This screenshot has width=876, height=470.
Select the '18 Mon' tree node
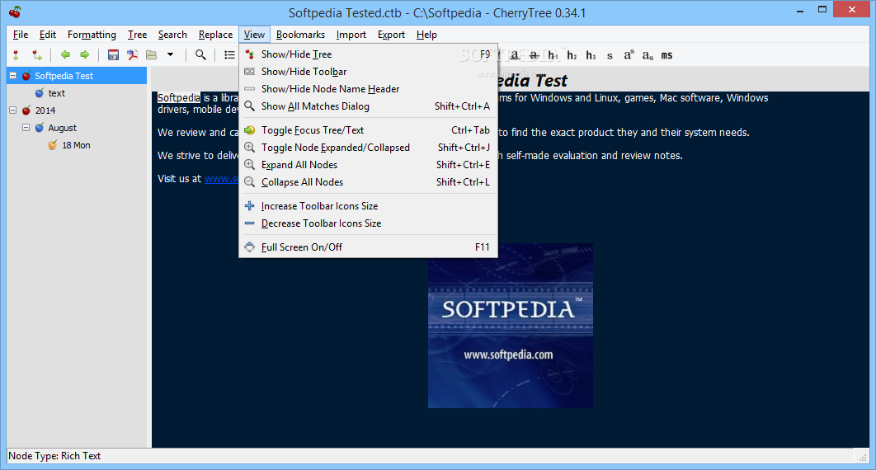[x=76, y=145]
